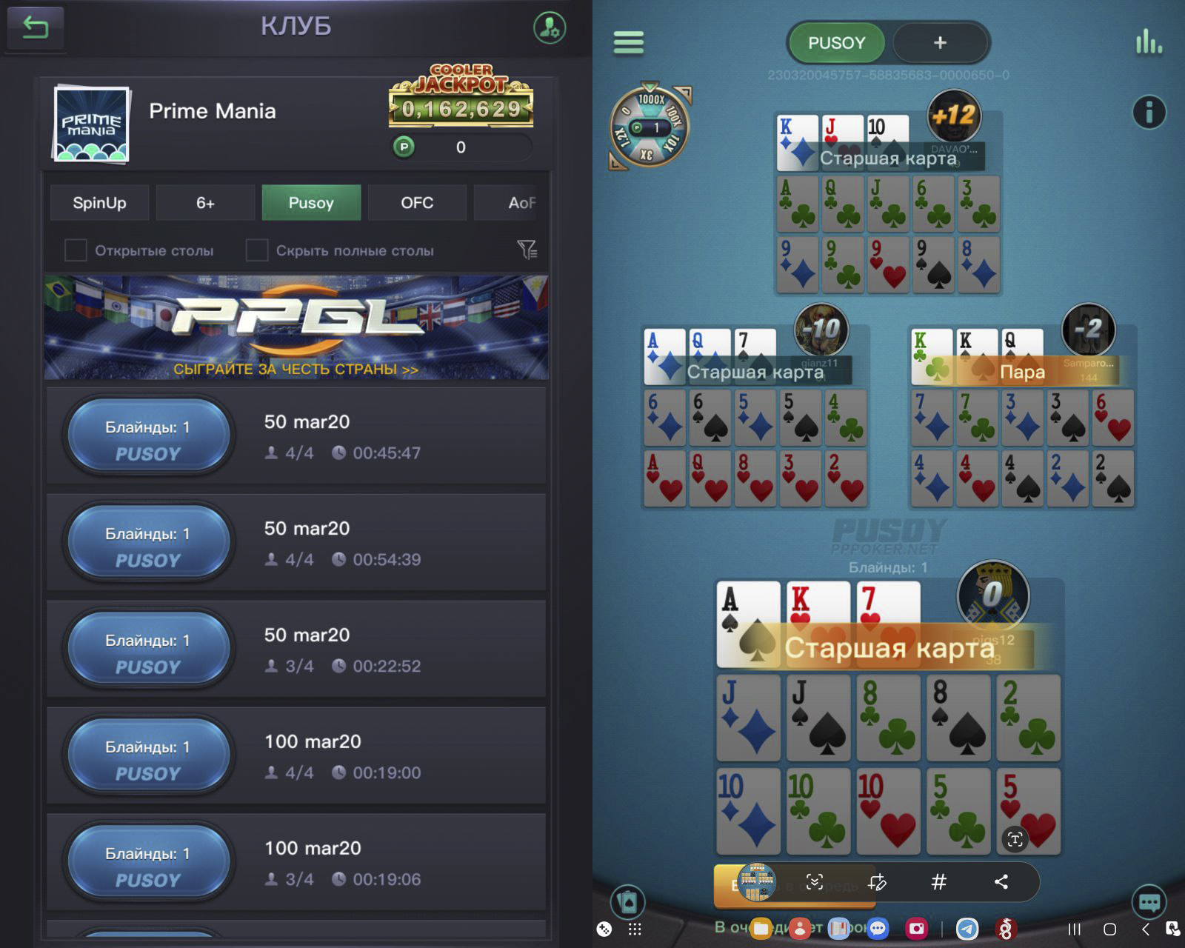Screen dimensions: 1185x948
Task: Open the hamburger menu on game table
Action: tap(629, 42)
